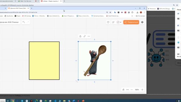This screenshot has height=102, width=181.
Task: Redo the last board action
Action: click(x=28, y=22)
